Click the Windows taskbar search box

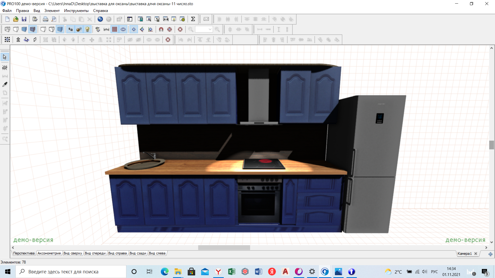71,272
